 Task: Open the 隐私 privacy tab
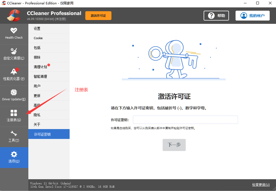(x=49, y=115)
